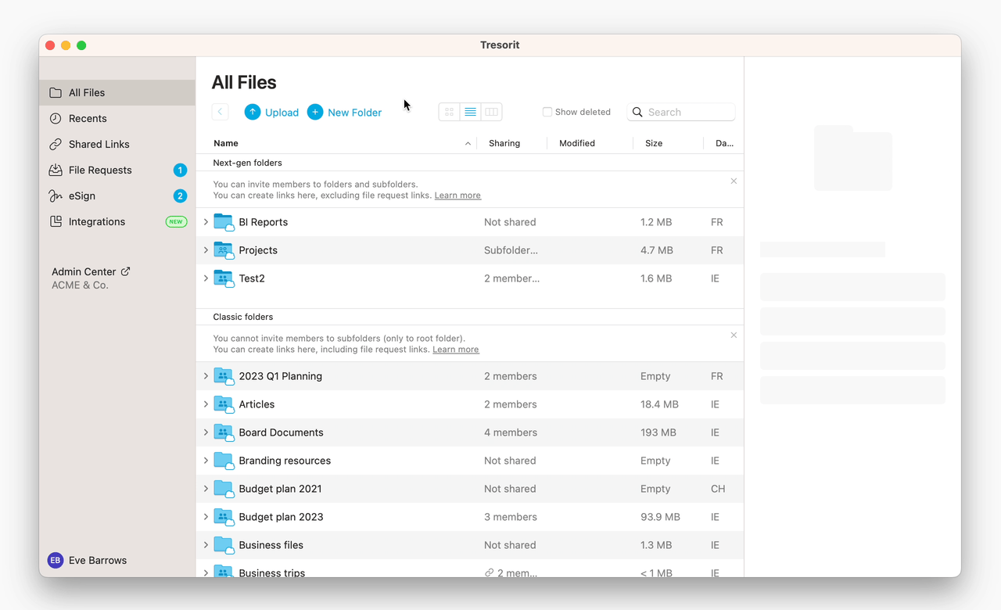
Task: Click the Budget plan 2021 folder icon
Action: [x=224, y=489]
